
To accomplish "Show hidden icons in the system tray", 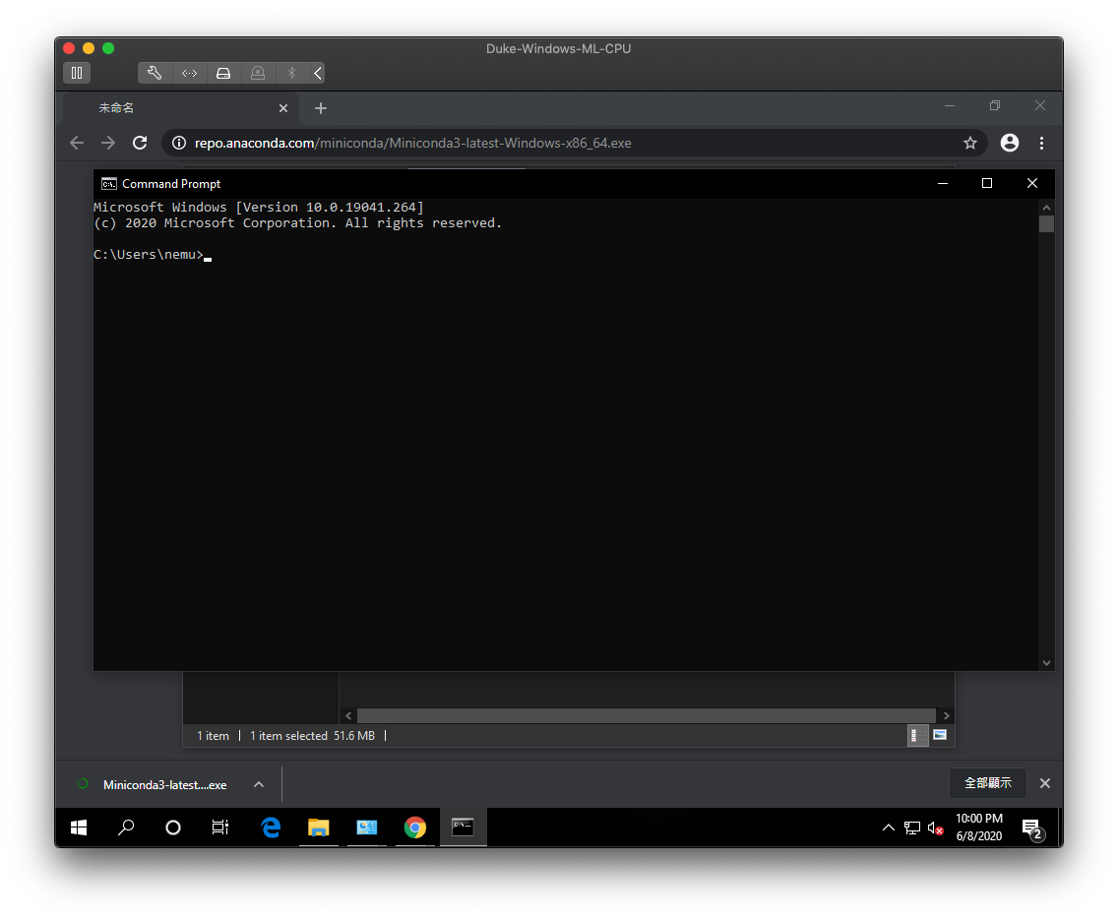I will coord(888,828).
